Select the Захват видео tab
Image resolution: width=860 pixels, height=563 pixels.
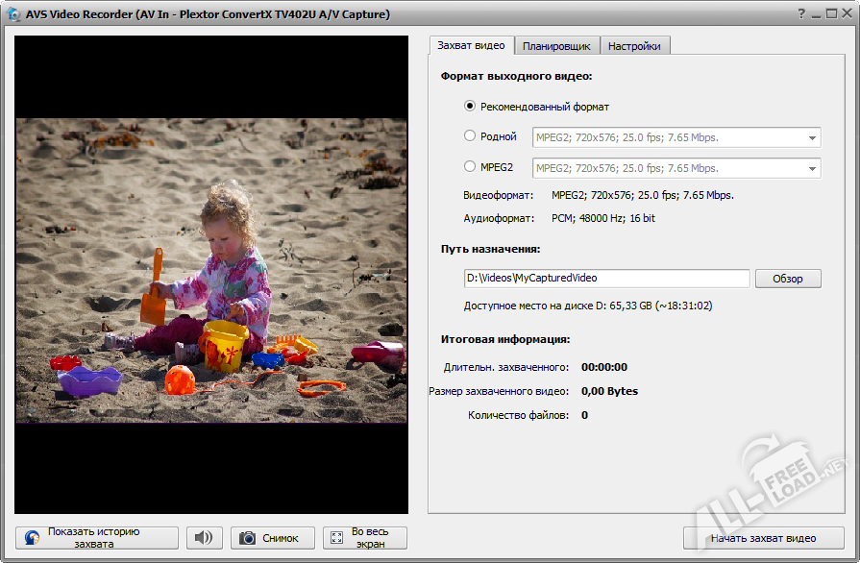click(471, 44)
